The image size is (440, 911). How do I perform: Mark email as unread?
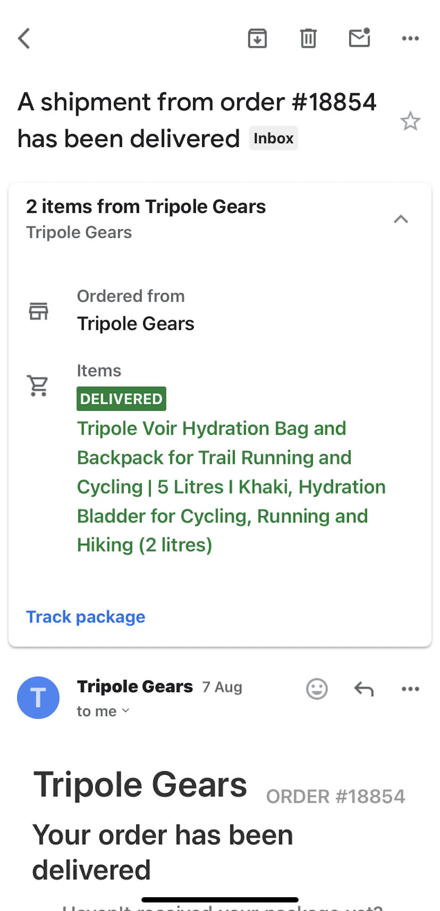[359, 38]
